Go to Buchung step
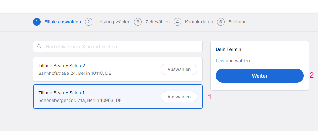 click(x=238, y=22)
